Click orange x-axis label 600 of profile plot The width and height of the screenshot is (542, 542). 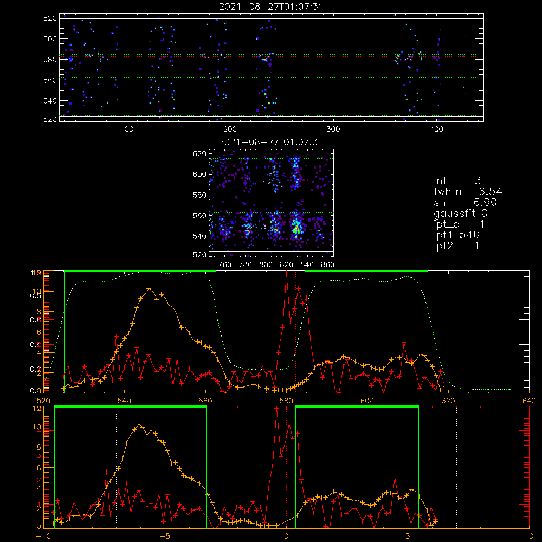(x=367, y=401)
